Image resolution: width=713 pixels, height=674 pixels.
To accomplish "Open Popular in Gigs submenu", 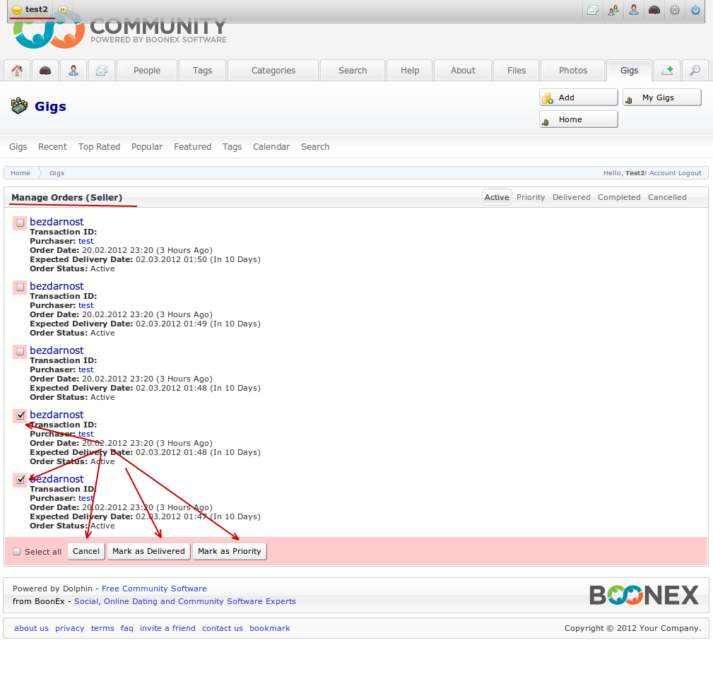I will tap(147, 147).
